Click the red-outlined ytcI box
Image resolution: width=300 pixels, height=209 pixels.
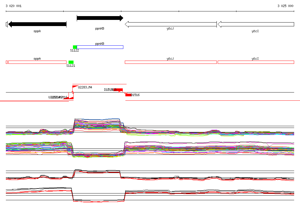click(x=256, y=62)
